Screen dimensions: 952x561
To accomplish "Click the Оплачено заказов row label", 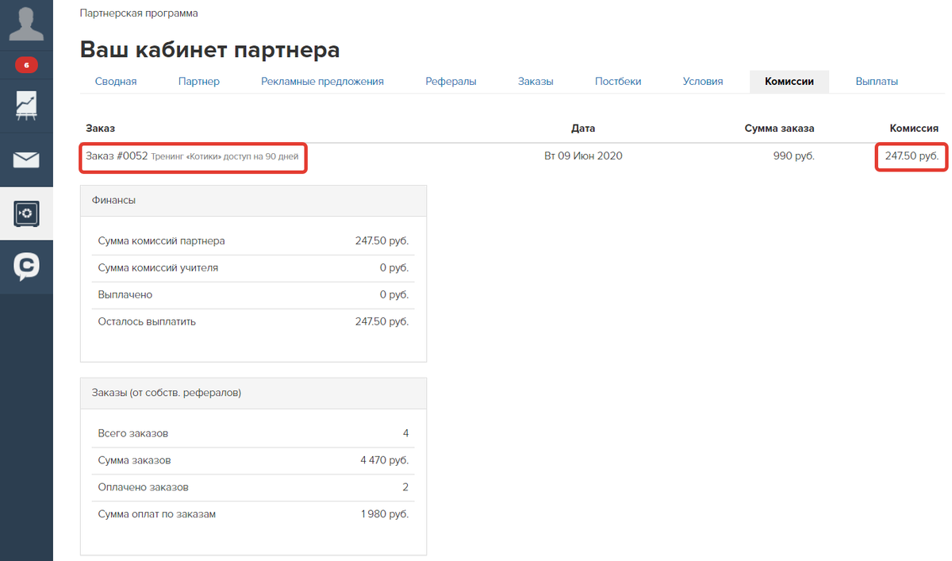I will pyautogui.click(x=143, y=487).
